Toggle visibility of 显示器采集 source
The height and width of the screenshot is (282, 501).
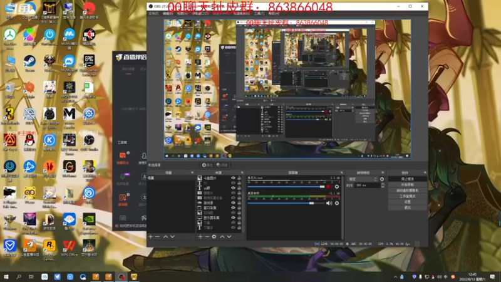(233, 217)
